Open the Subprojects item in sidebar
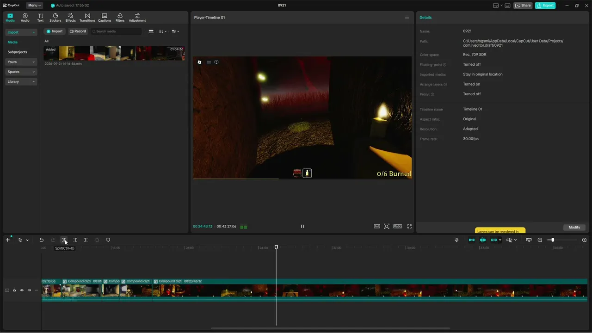This screenshot has width=592, height=333. coord(17,52)
